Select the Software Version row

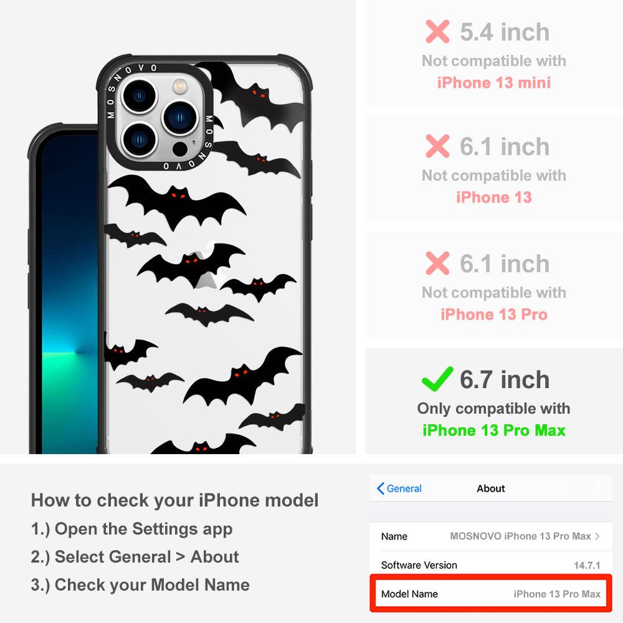(491, 565)
